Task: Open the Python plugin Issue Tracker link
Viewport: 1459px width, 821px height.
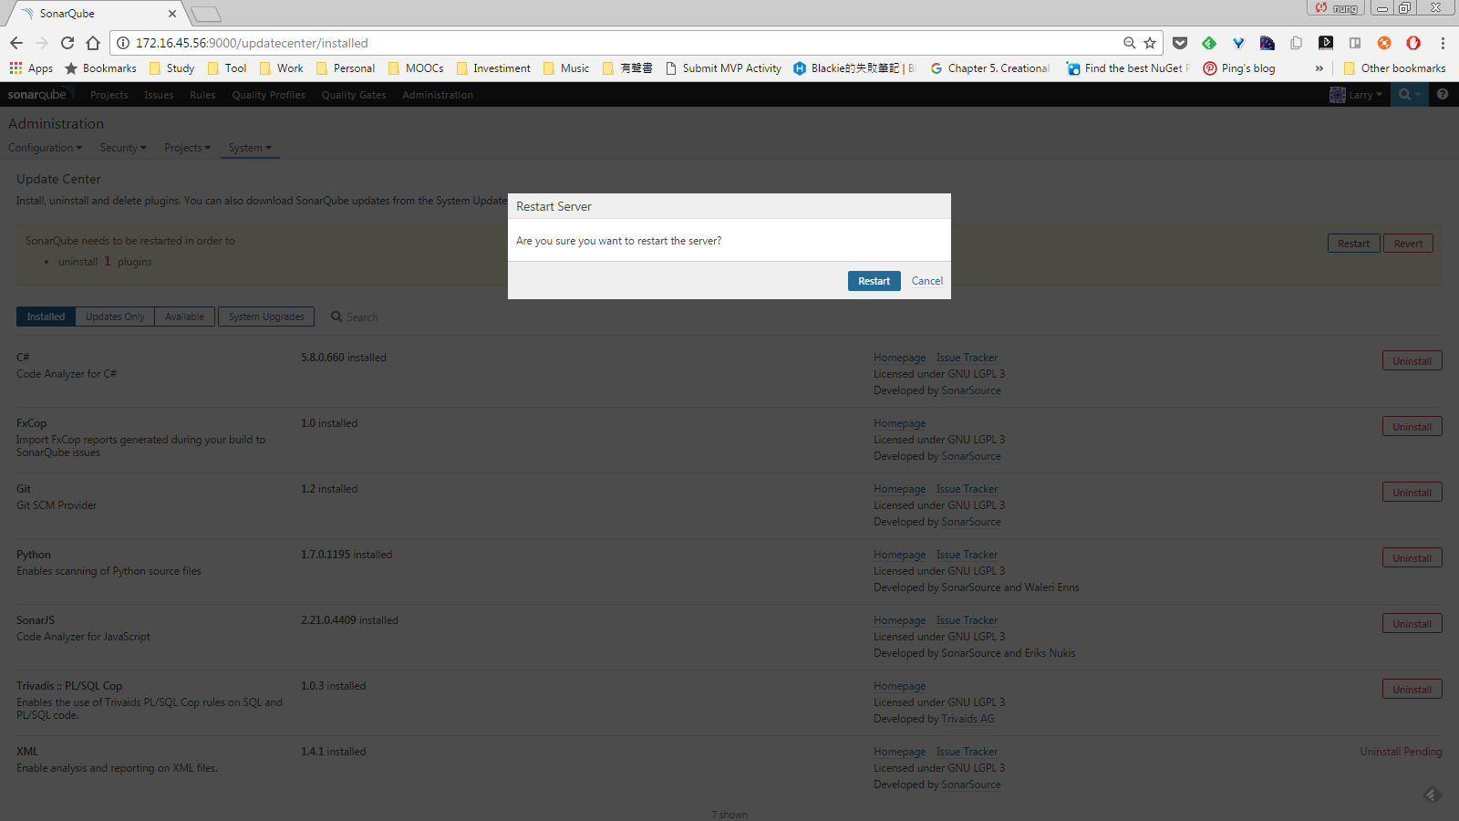Action: pos(967,555)
